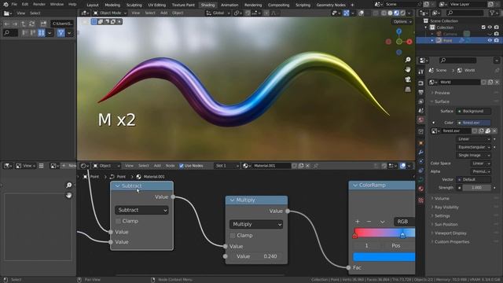Select solid viewport shading icon
Screen dimensions: 503x283
click(x=390, y=13)
